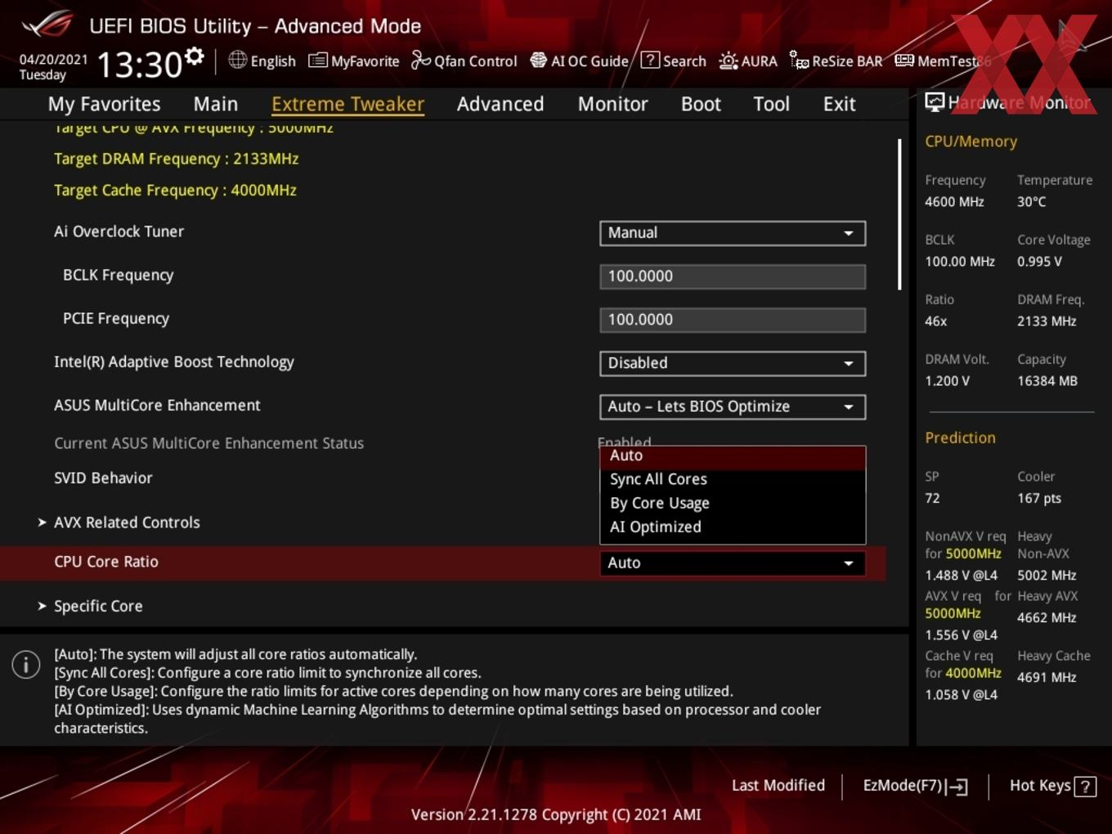Viewport: 1112px width, 834px height.
Task: Select Extreme Tweaker tab
Action: coord(347,104)
